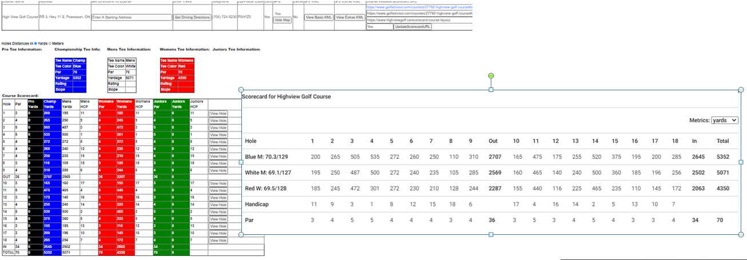The height and width of the screenshot is (260, 747).
Task: Click View Hole for hole 14
Action: pyautogui.click(x=218, y=212)
